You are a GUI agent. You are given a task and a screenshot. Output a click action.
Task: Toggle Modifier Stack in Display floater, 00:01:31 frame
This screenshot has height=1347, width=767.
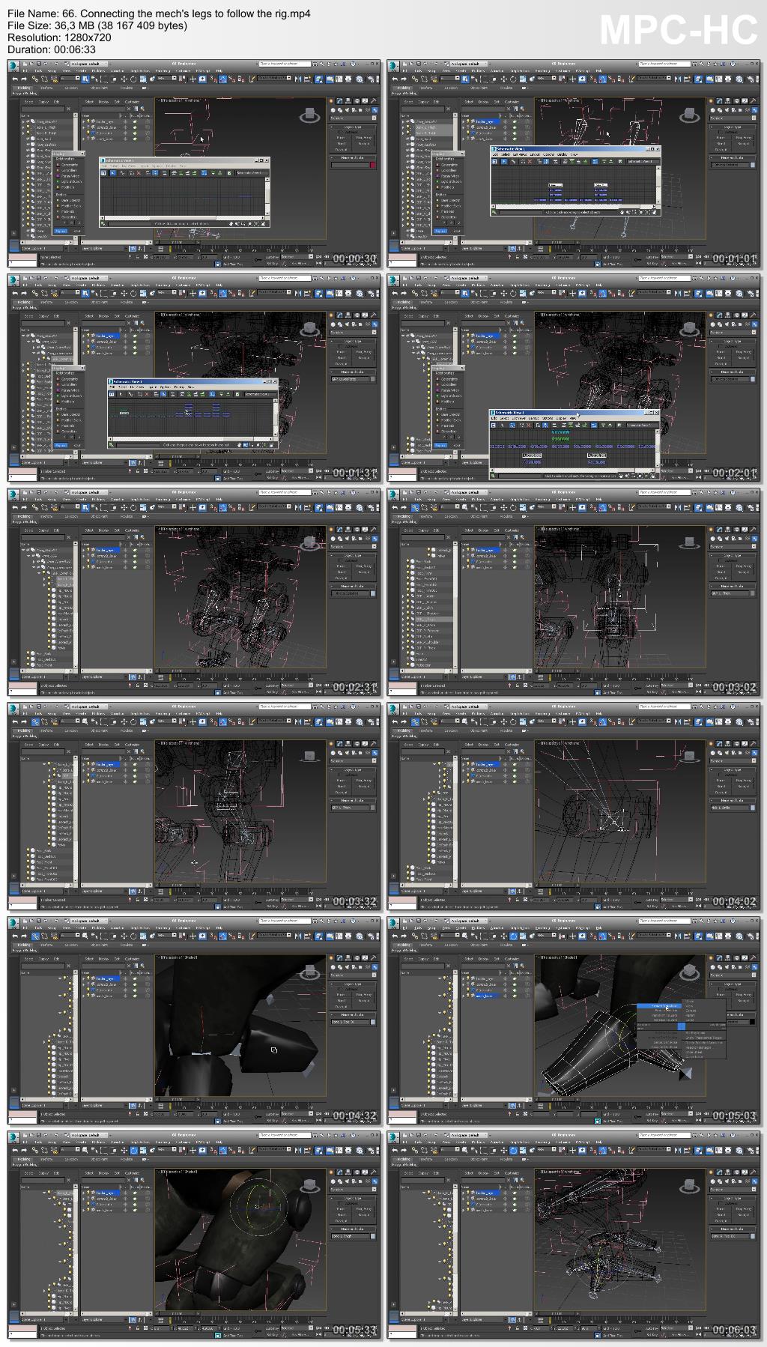(x=67, y=420)
